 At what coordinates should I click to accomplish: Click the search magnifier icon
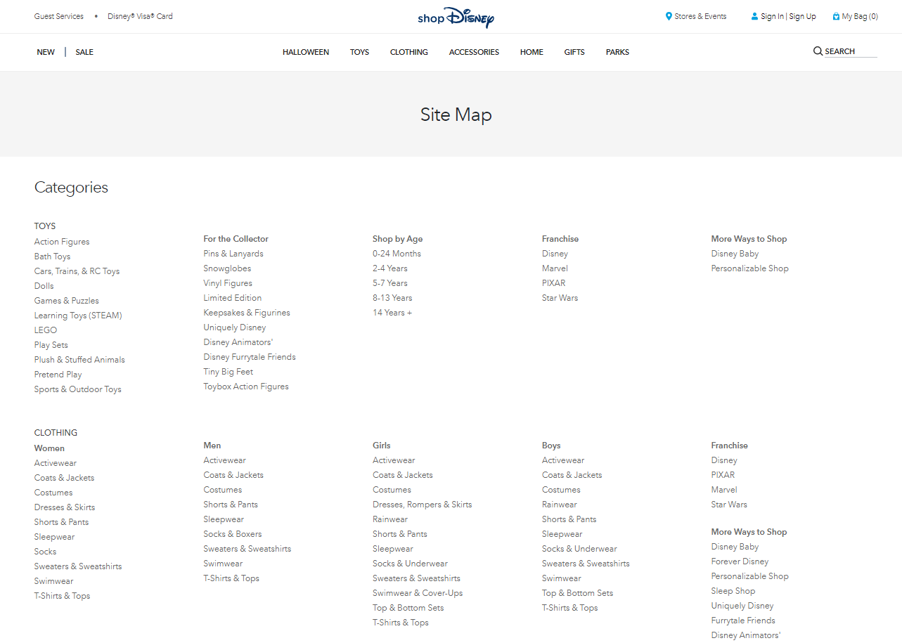click(x=817, y=51)
